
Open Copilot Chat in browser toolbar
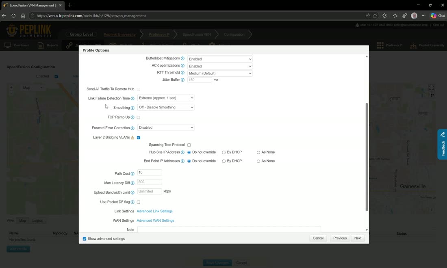point(438,16)
